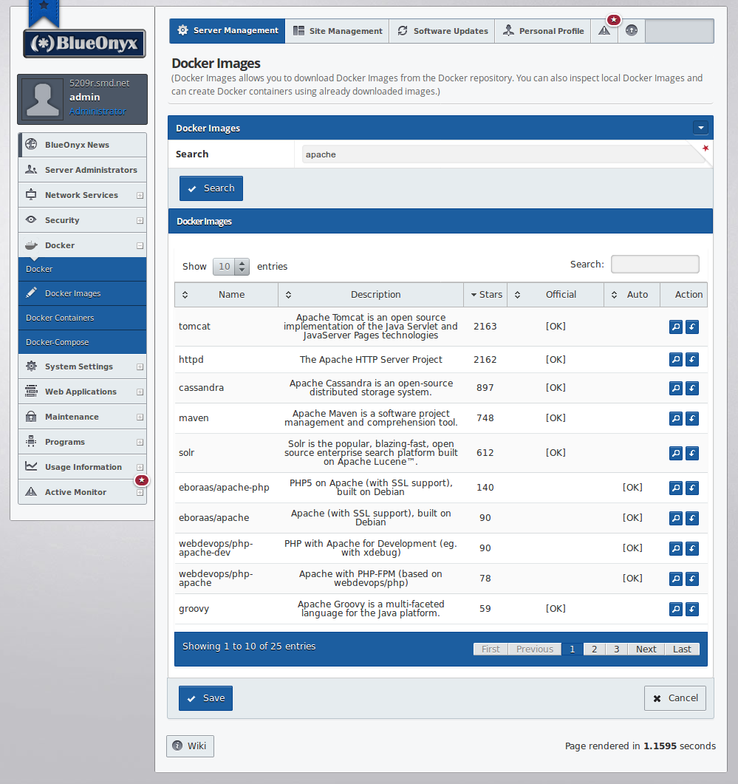Click the admin user avatar
Screen dimensions: 738x784
pos(43,100)
